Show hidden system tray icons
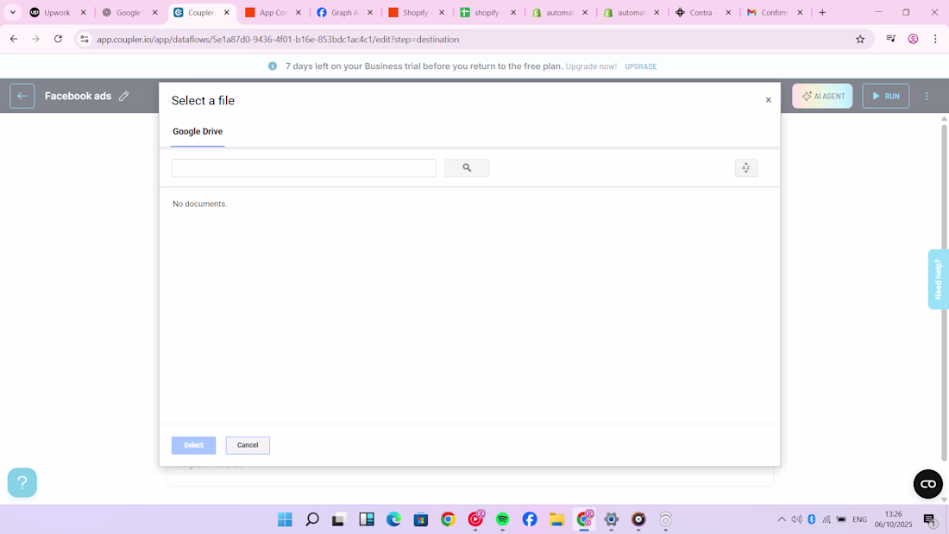This screenshot has height=534, width=949. coord(782,519)
